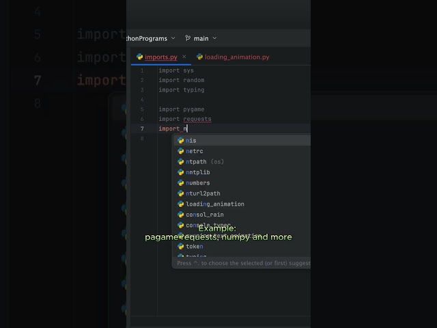Click line 3 'import typing' code

(182, 90)
